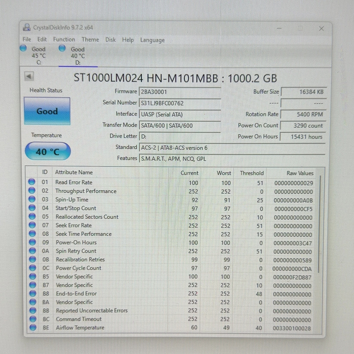
Task: Click the status orb in the BA row
Action: point(33,302)
